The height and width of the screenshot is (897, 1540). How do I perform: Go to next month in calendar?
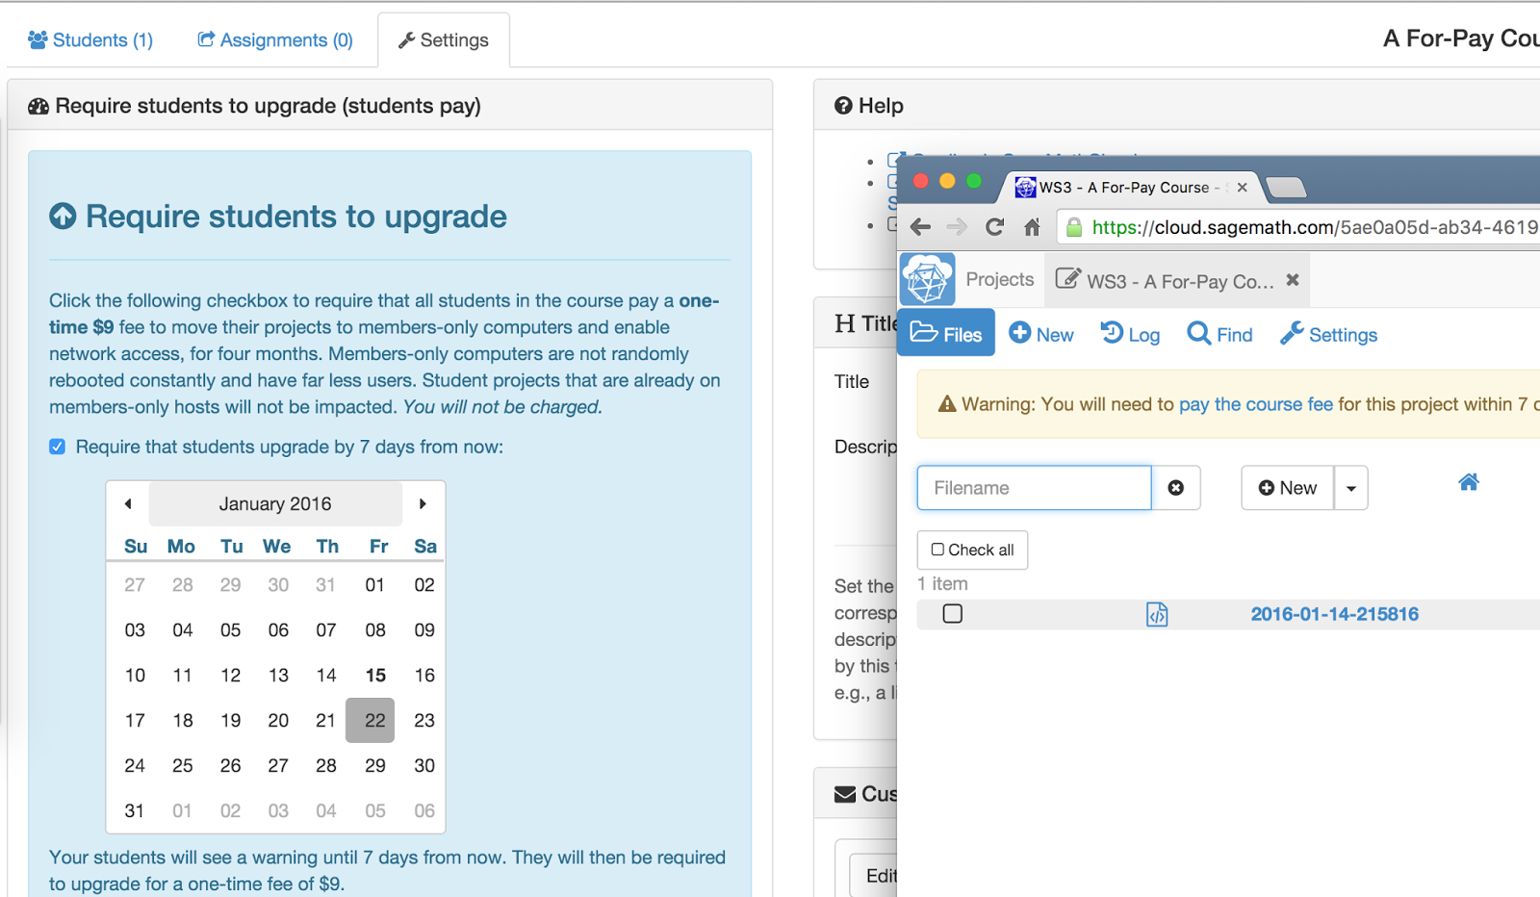tap(423, 502)
